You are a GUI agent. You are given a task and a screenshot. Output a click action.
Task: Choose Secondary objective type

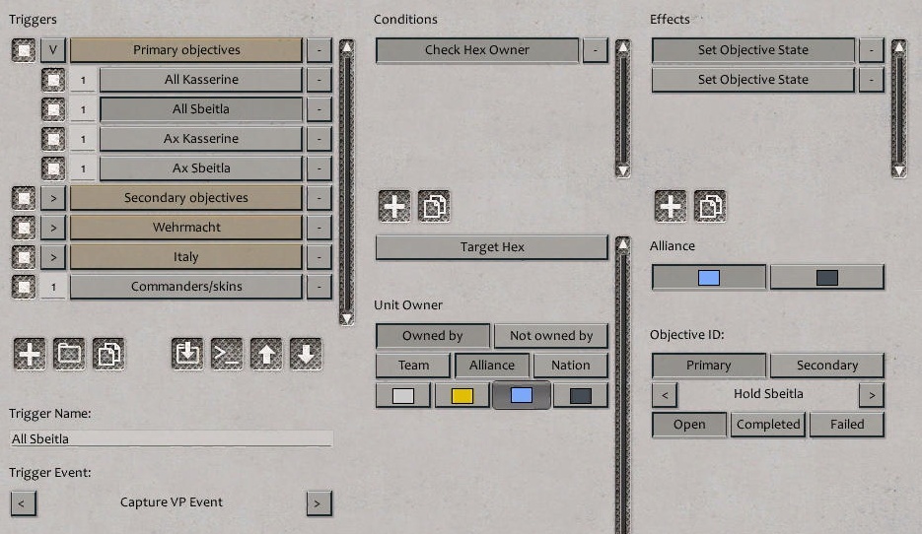pyautogui.click(x=826, y=366)
